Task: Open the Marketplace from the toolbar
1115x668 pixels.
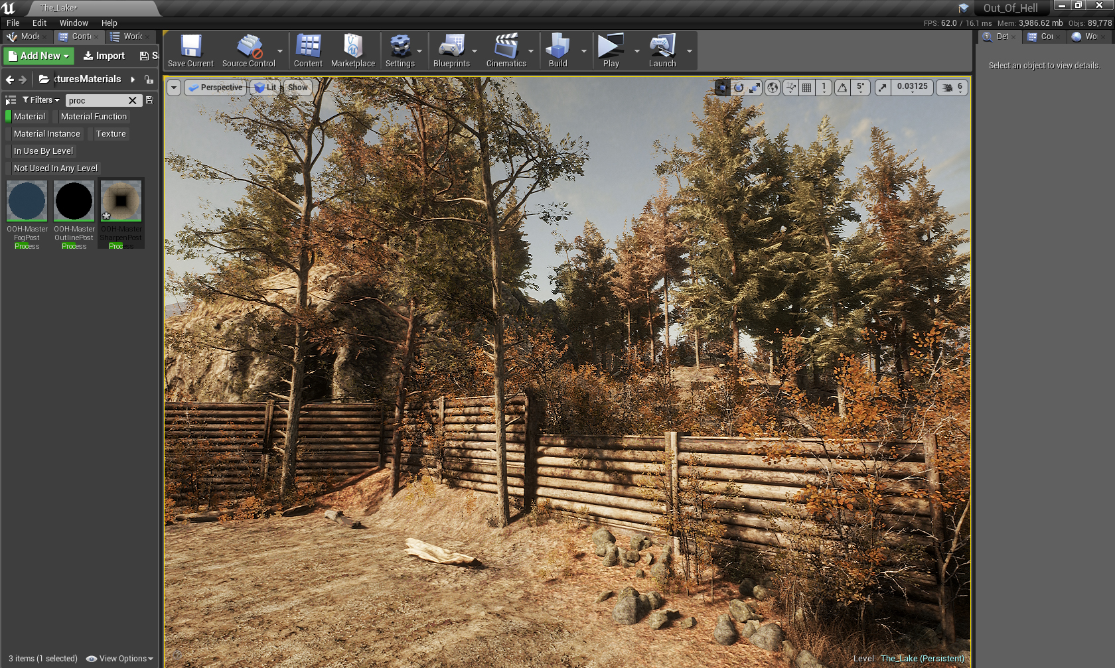Action: point(352,51)
